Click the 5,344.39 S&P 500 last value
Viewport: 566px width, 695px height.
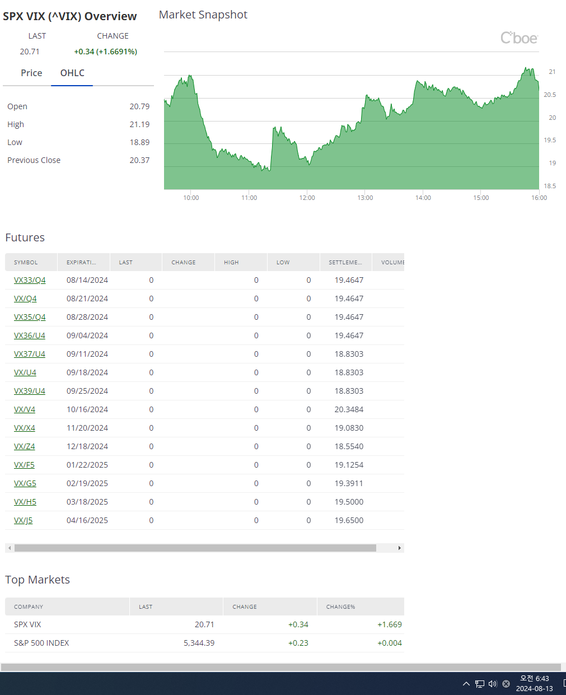coord(199,643)
